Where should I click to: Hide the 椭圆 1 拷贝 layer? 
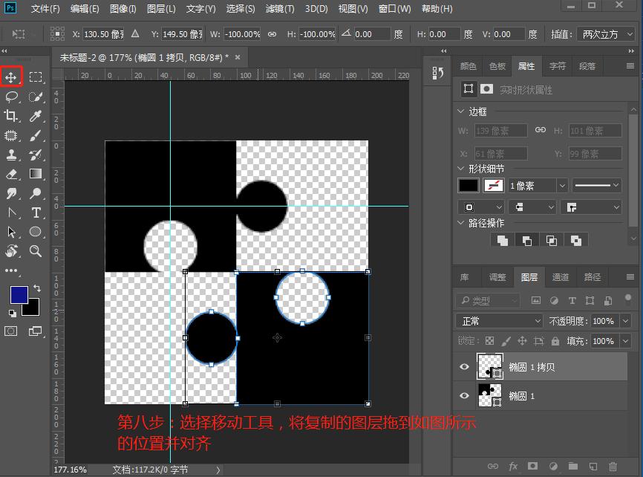click(464, 366)
